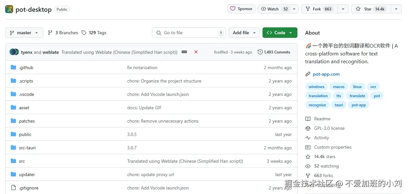Click the tyenx author link

[x=27, y=52]
